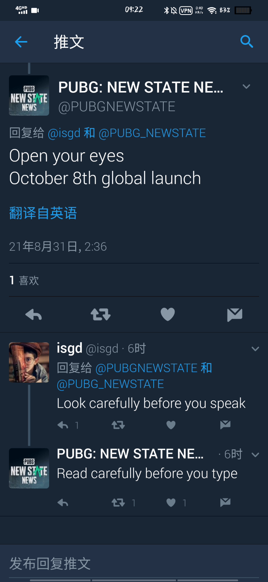Open isgd's profile picture
The image size is (268, 582).
click(x=29, y=362)
